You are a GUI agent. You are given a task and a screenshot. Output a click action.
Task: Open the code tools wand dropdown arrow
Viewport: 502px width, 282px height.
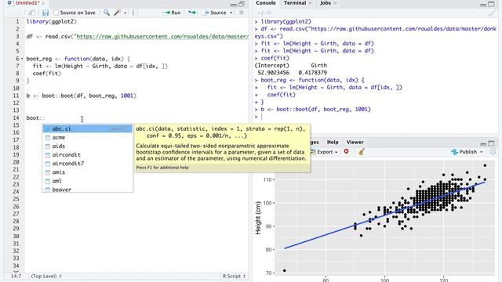coord(125,13)
